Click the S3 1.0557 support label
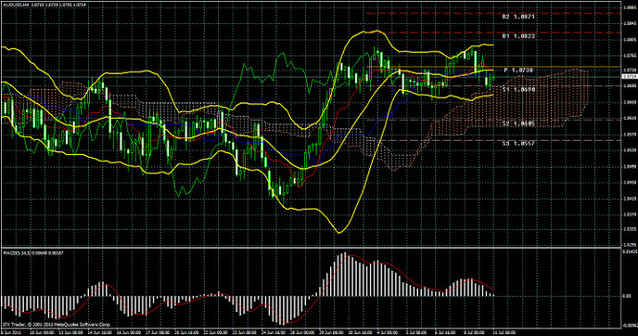Viewport: 638px width, 336px height. 518,143
